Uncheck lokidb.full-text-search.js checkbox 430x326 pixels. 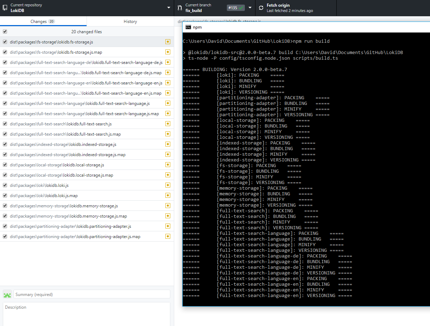coord(5,124)
